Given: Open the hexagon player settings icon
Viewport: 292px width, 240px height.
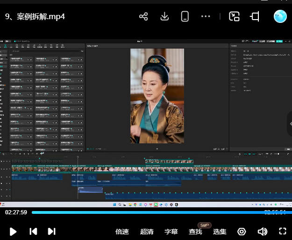Looking at the screenshot, I should 242,232.
